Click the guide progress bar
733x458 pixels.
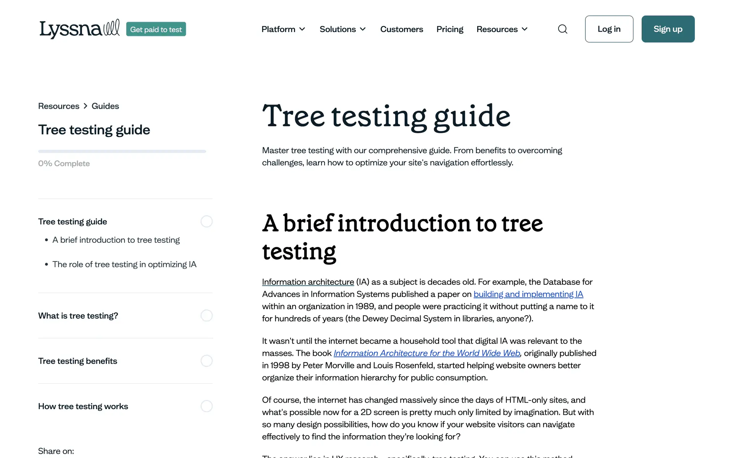tap(122, 152)
